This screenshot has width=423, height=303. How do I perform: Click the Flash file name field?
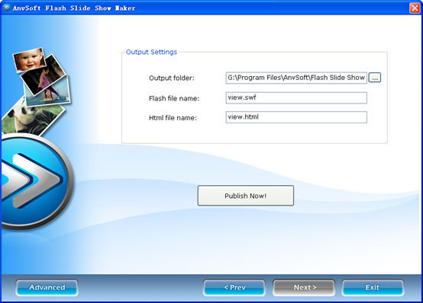click(x=296, y=97)
